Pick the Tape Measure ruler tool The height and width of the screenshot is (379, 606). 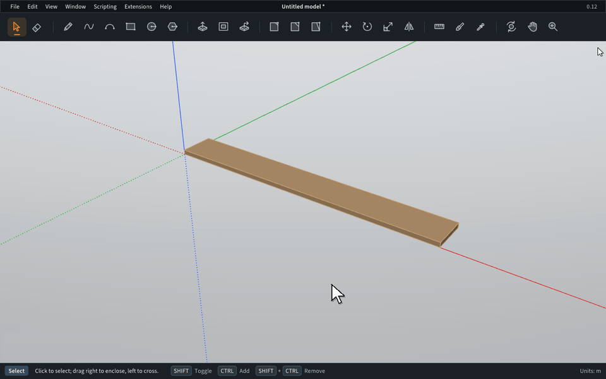coord(439,27)
